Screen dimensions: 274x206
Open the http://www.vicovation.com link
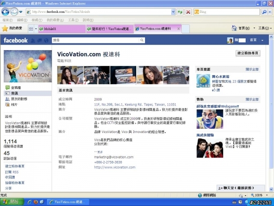tap(115, 167)
